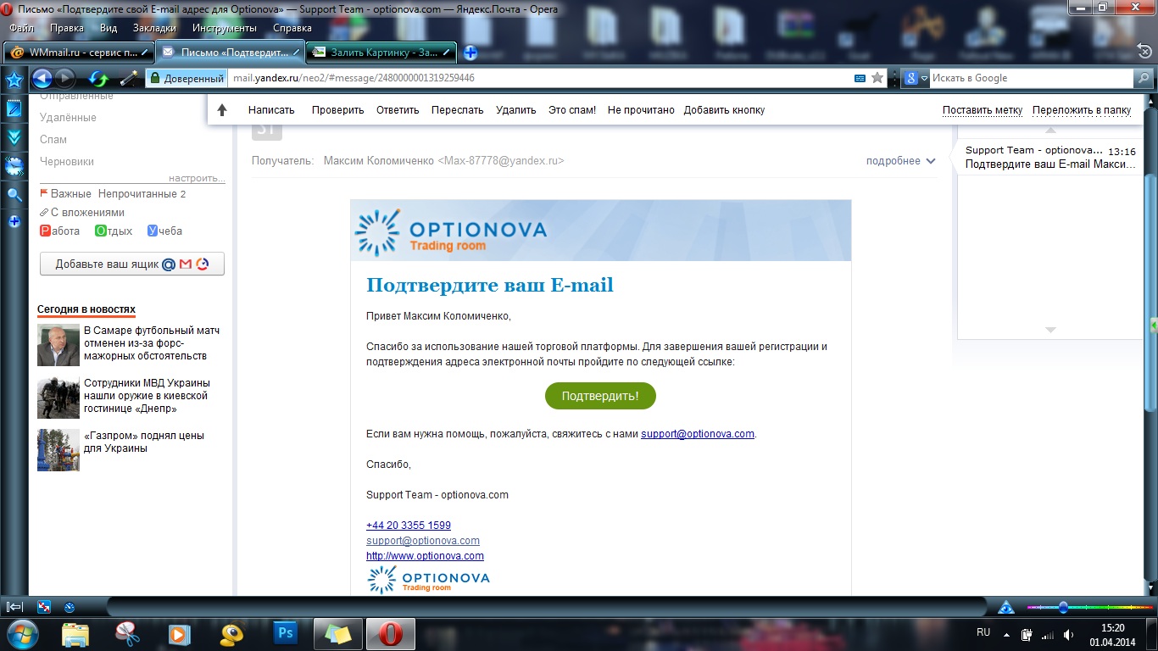The image size is (1158, 651).
Task: Click the Opera Turbo icon in status bar
Action: tap(70, 607)
